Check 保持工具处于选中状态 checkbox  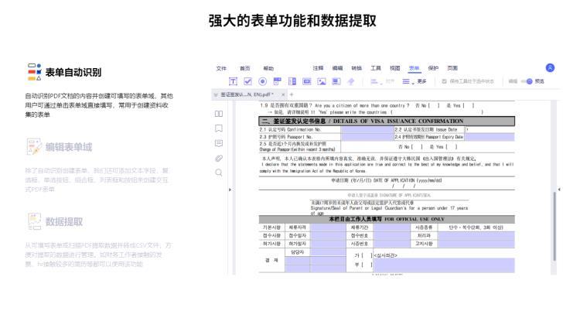[x=444, y=81]
